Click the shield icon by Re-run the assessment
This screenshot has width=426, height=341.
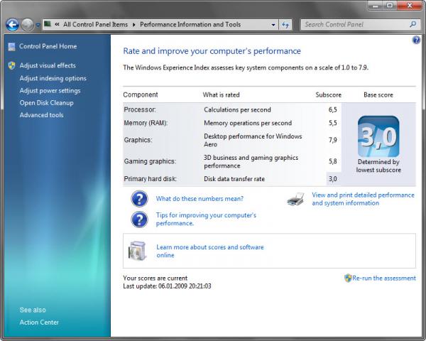(x=348, y=278)
